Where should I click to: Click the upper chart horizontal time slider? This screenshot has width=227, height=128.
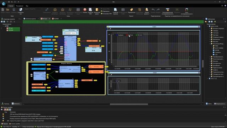[x=156, y=66]
